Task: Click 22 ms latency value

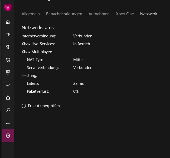Action: pyautogui.click(x=78, y=83)
